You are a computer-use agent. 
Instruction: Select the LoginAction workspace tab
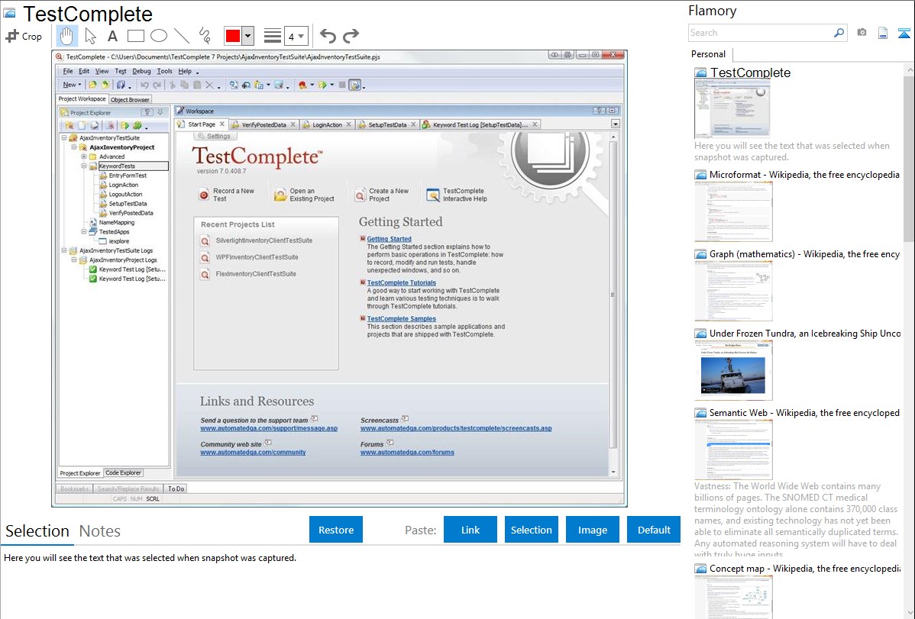(x=327, y=125)
